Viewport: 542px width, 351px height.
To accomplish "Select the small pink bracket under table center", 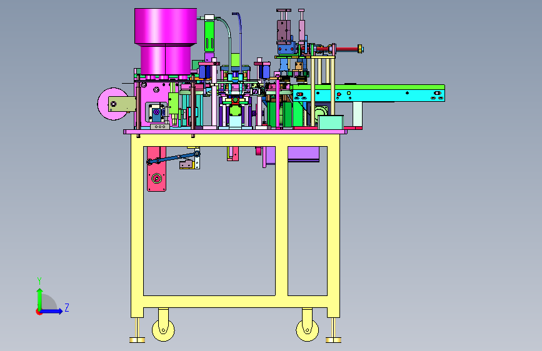I will (233, 154).
